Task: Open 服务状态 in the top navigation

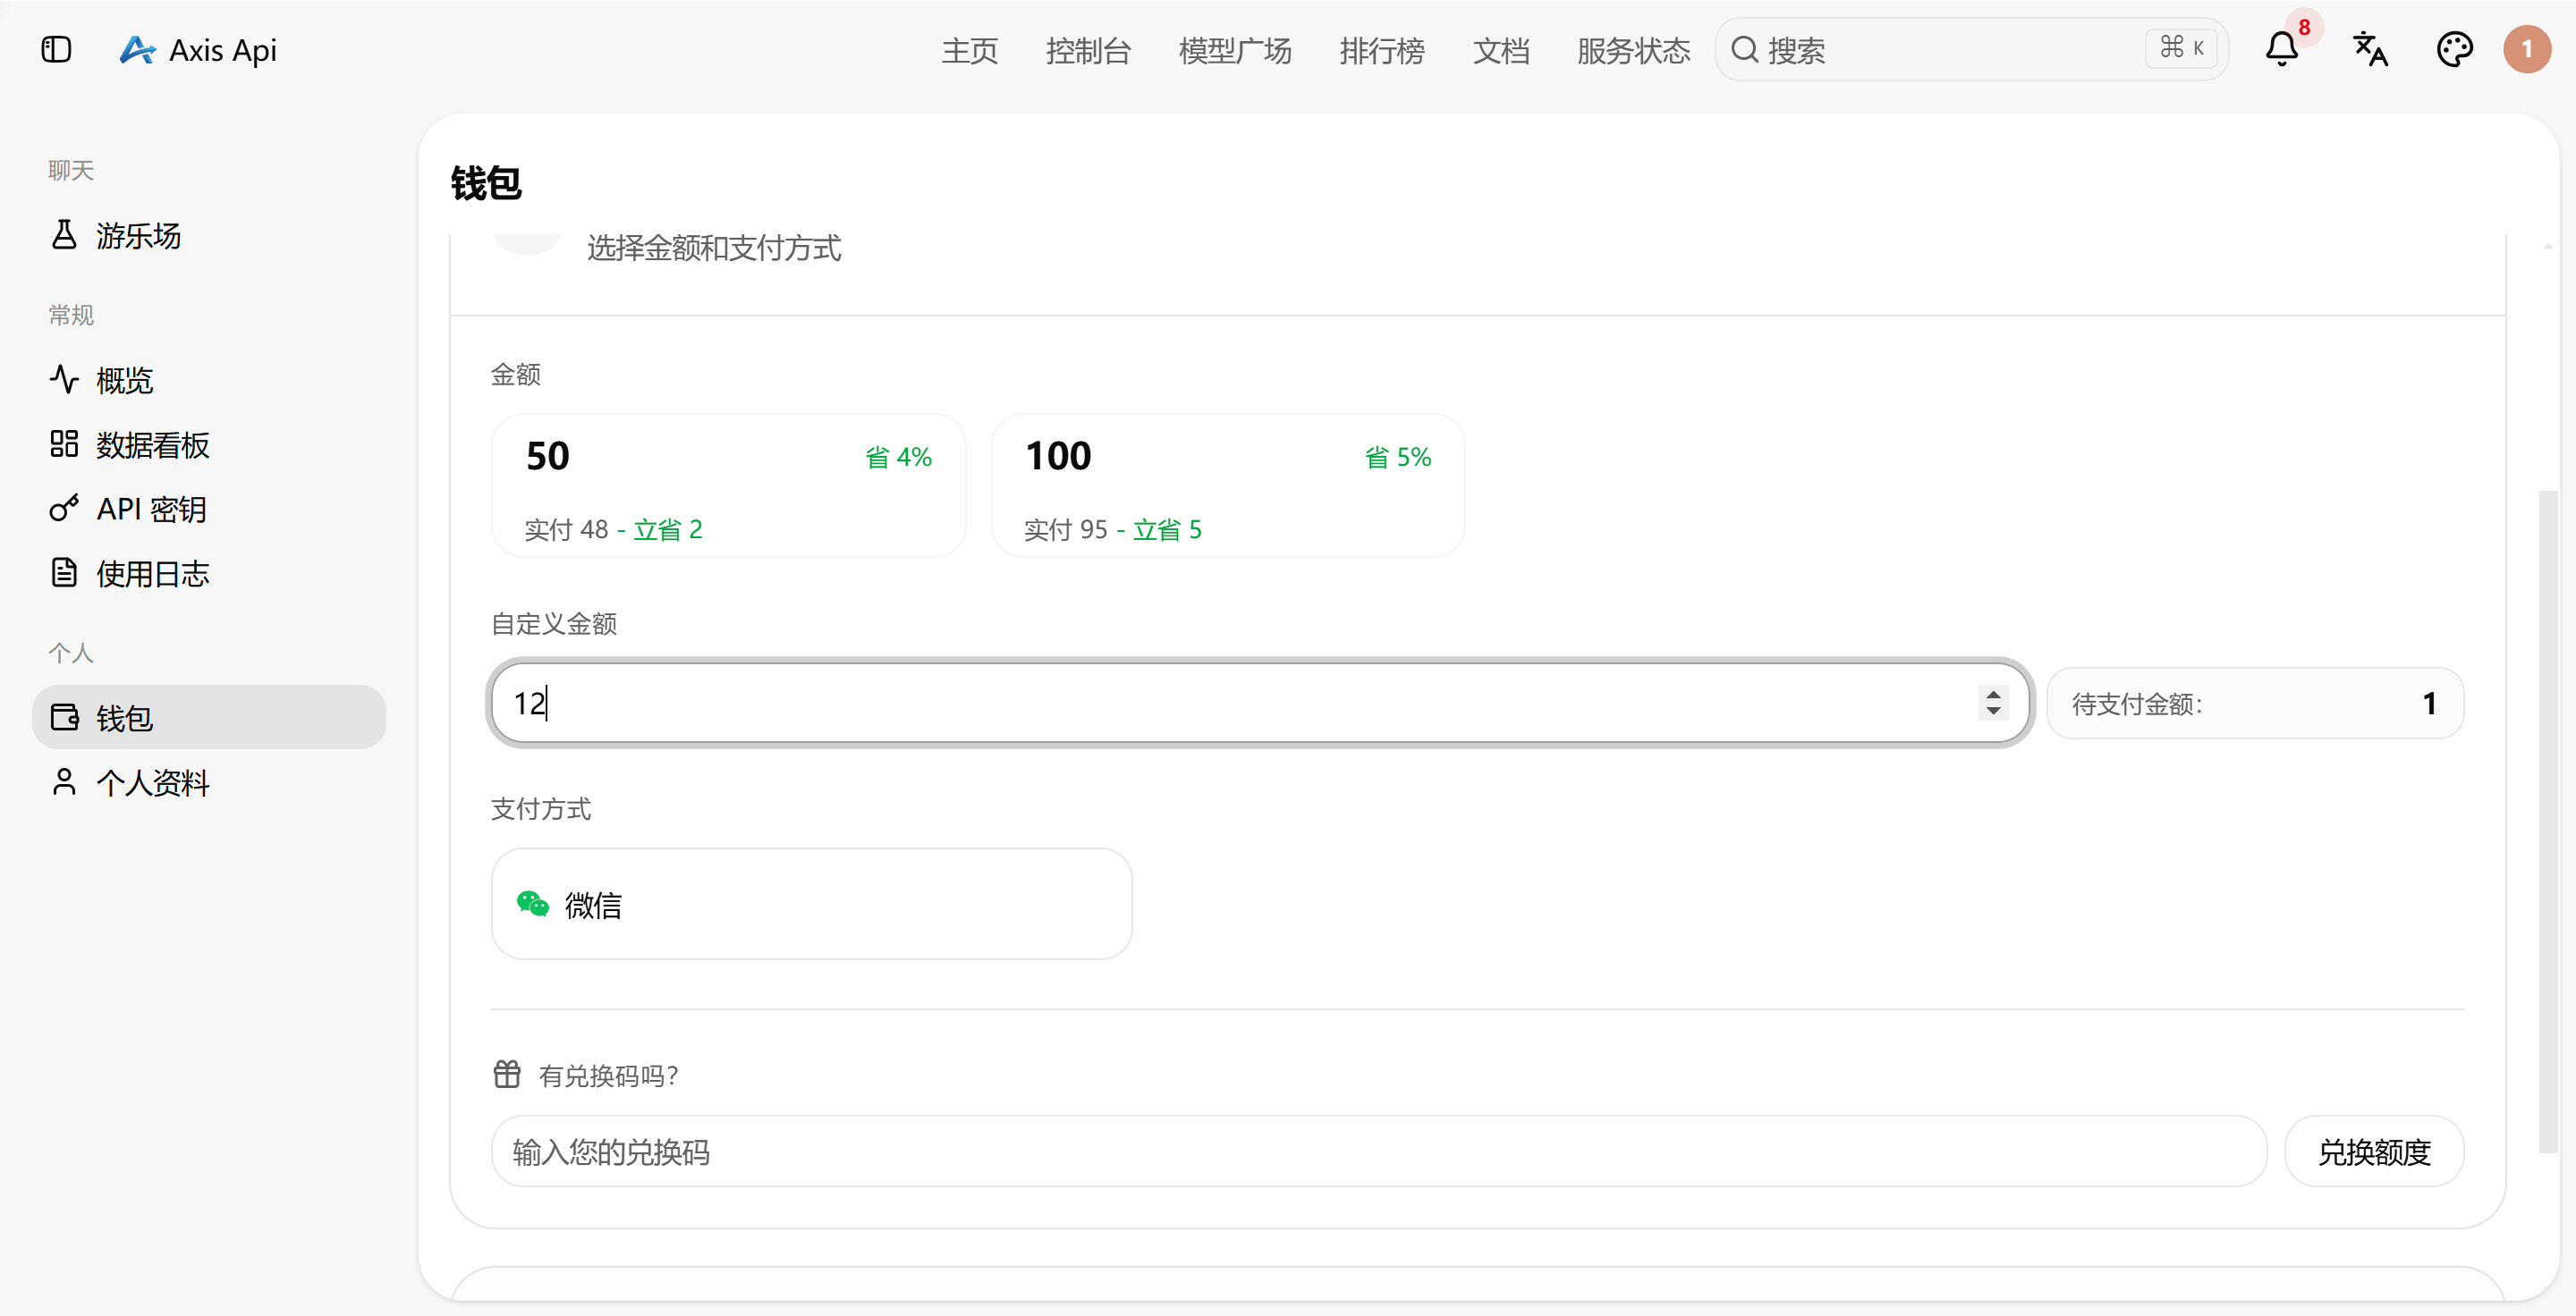Action: coord(1634,50)
